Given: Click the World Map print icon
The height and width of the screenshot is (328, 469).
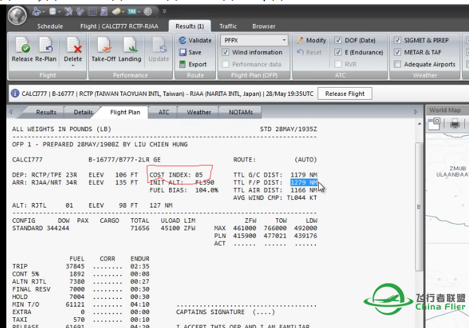Looking at the screenshot, I should [x=454, y=124].
